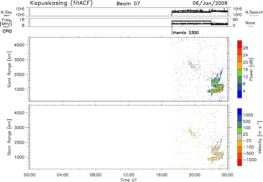Click the weak echo patch near 3000 km in power panel

pyautogui.click(x=191, y=64)
